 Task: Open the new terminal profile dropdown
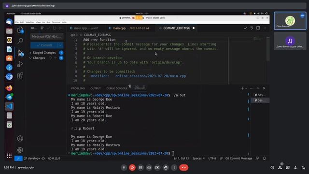point(246,88)
